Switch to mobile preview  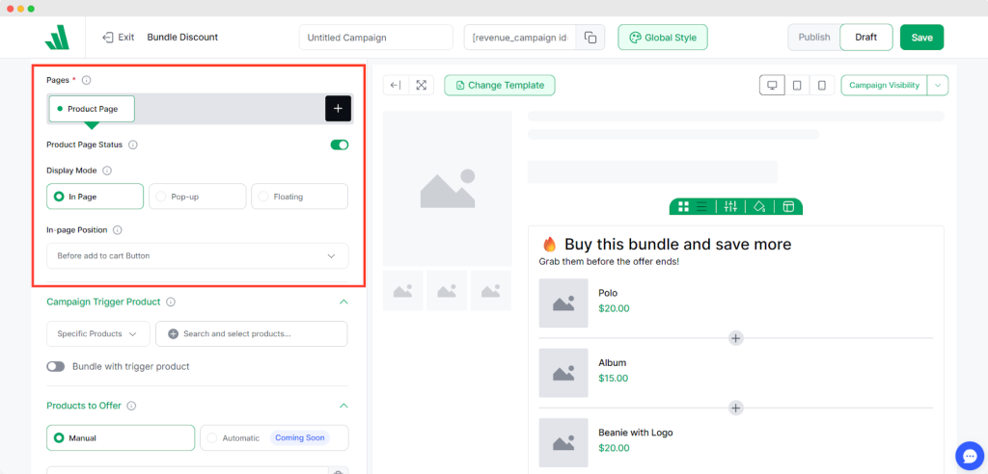point(822,85)
